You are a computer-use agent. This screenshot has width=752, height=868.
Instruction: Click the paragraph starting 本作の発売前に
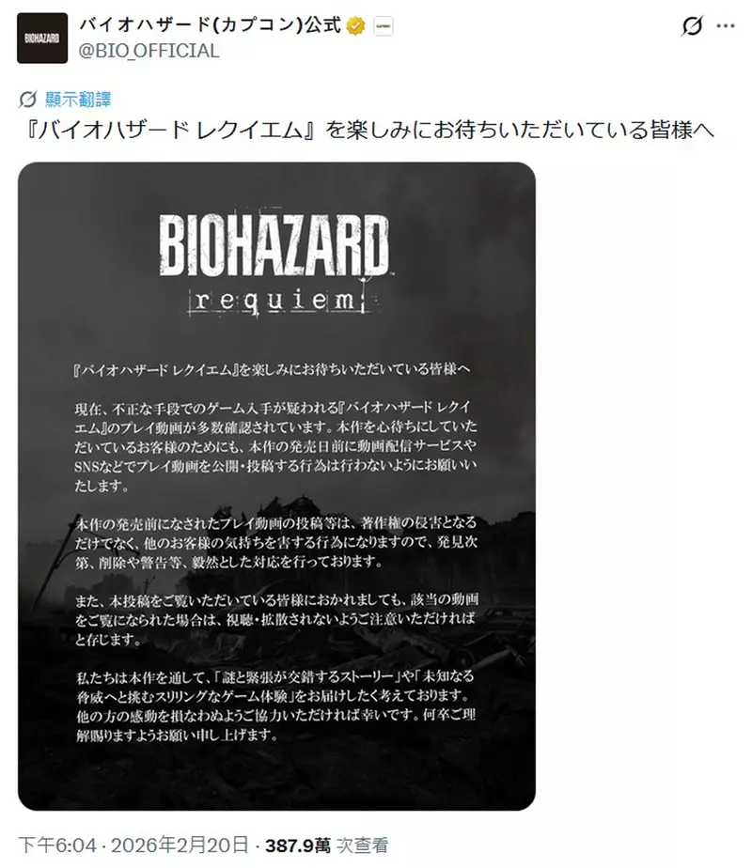tap(275, 542)
